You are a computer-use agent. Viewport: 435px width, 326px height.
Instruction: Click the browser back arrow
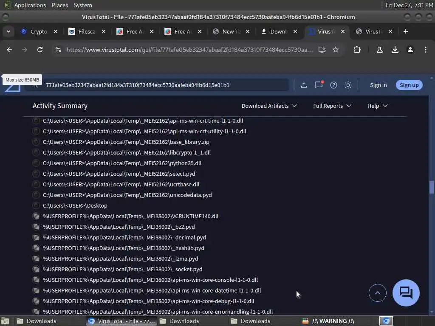point(9,50)
